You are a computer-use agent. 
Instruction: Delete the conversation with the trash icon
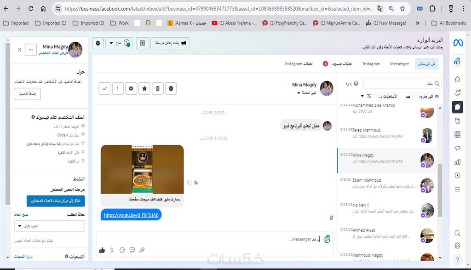pyautogui.click(x=158, y=89)
